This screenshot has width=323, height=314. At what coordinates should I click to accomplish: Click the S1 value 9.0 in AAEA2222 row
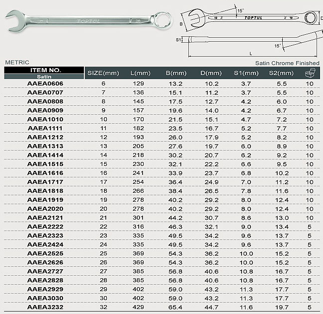point(246,227)
